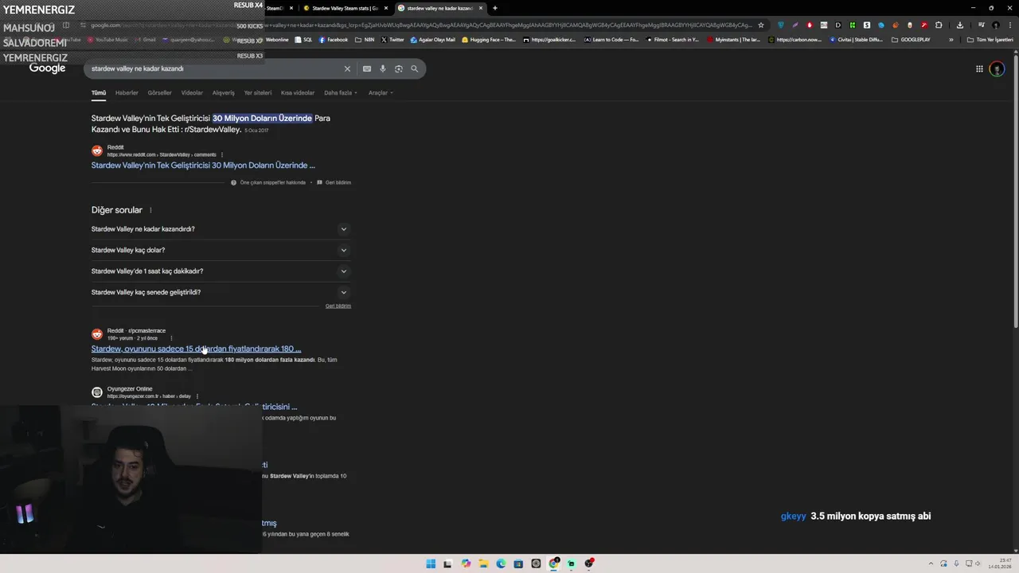Open the new tab with plus button
The height and width of the screenshot is (573, 1019).
(495, 8)
